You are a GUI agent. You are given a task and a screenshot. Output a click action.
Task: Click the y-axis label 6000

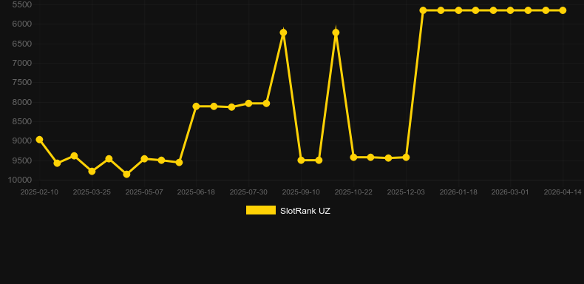point(22,24)
